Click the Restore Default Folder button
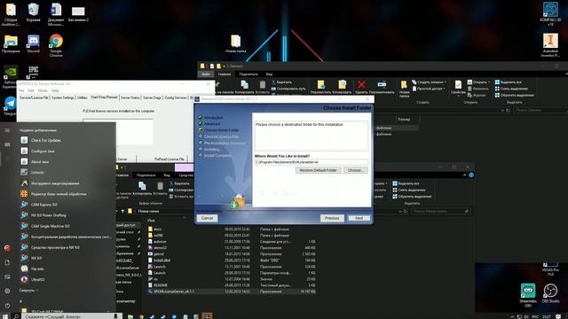Viewport: 568px width, 319px height. [x=318, y=170]
